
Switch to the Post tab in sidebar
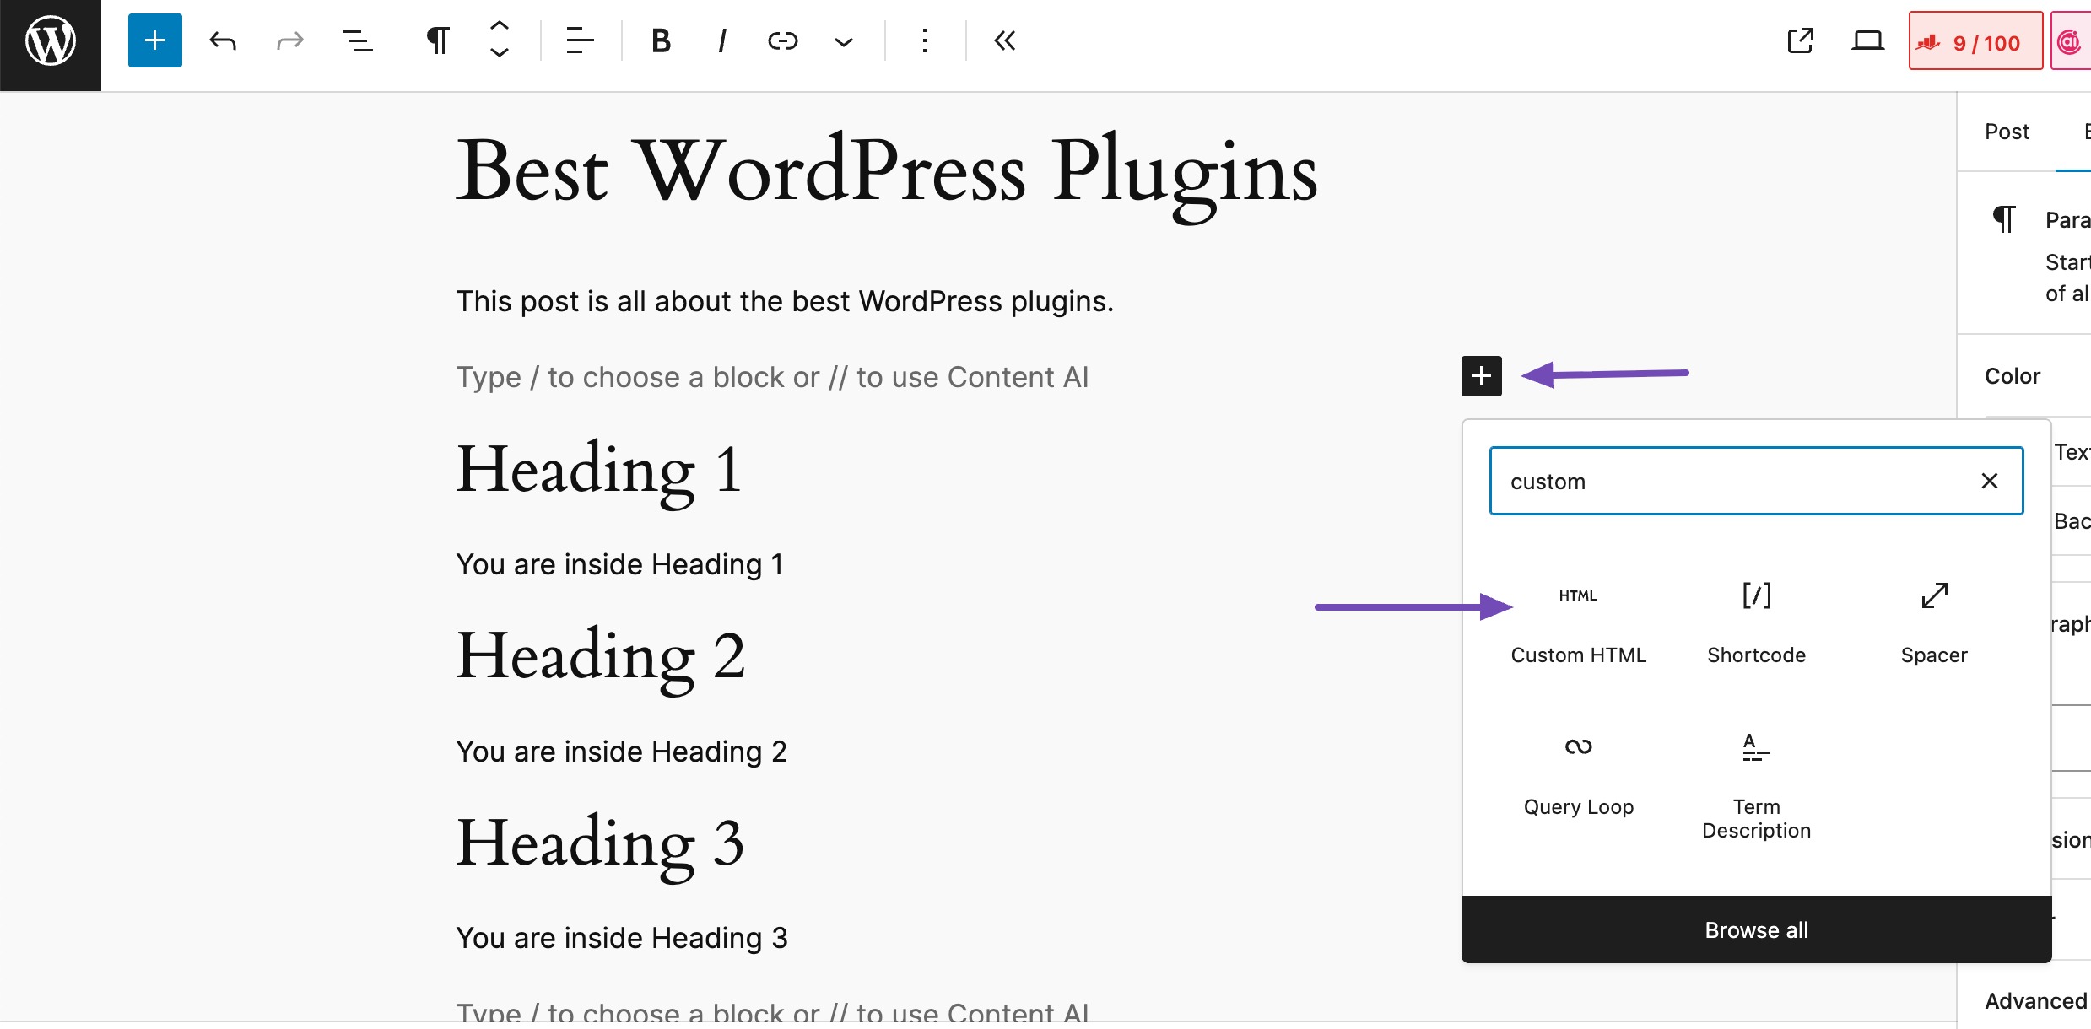2007,132
